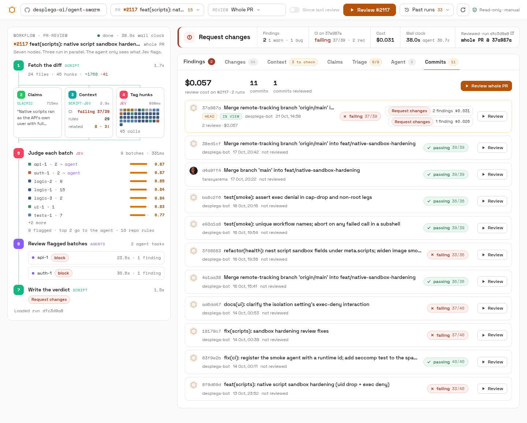Click the avatar on commit 37a987a
527x423 pixels.
pyautogui.click(x=194, y=108)
